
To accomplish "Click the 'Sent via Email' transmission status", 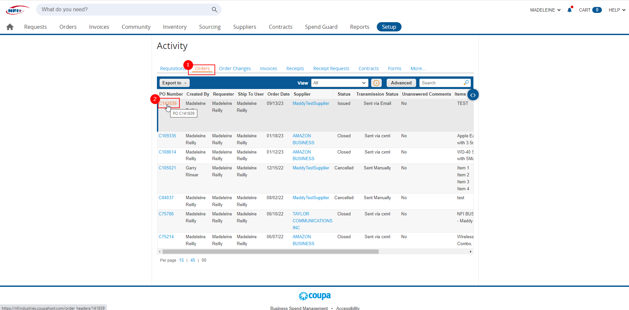I will click(x=377, y=103).
